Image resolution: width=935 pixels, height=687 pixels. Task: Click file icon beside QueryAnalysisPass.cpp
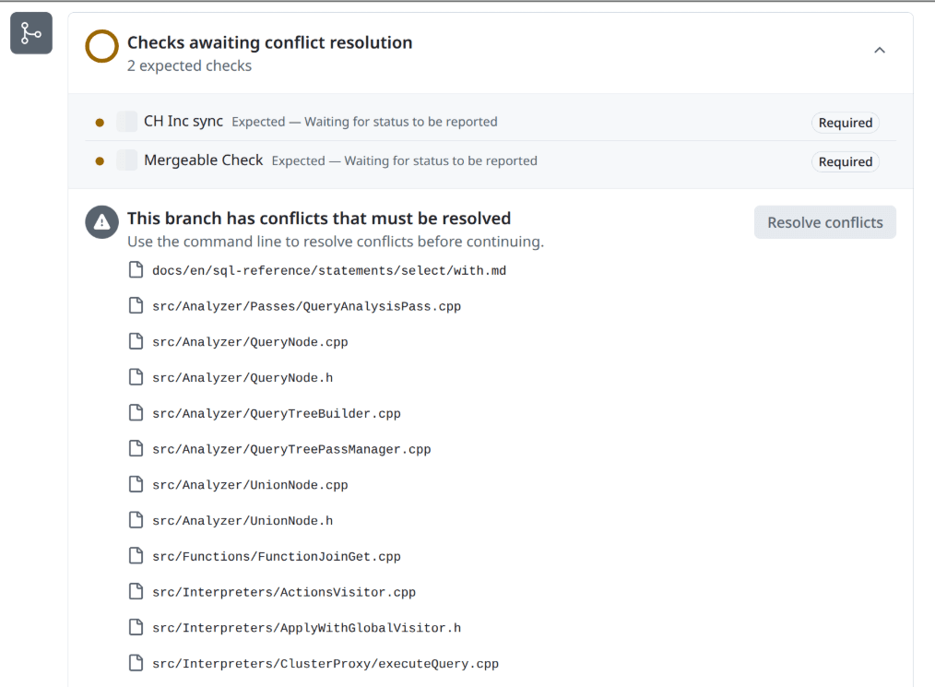[x=136, y=306]
